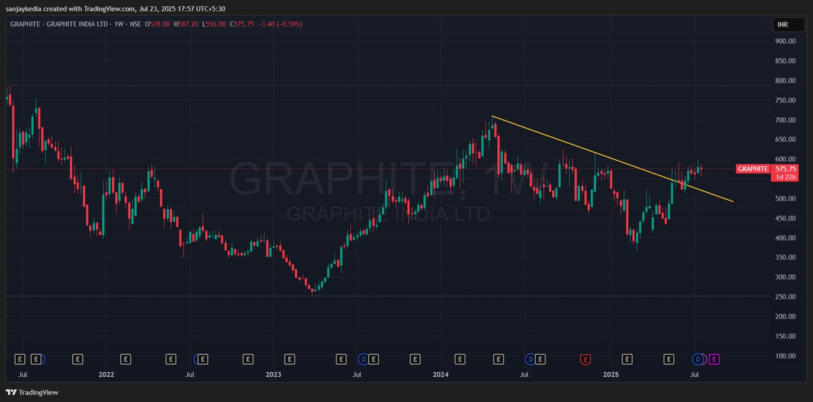
Task: Click the E marker just before the 2022 label
Action: tap(78, 359)
